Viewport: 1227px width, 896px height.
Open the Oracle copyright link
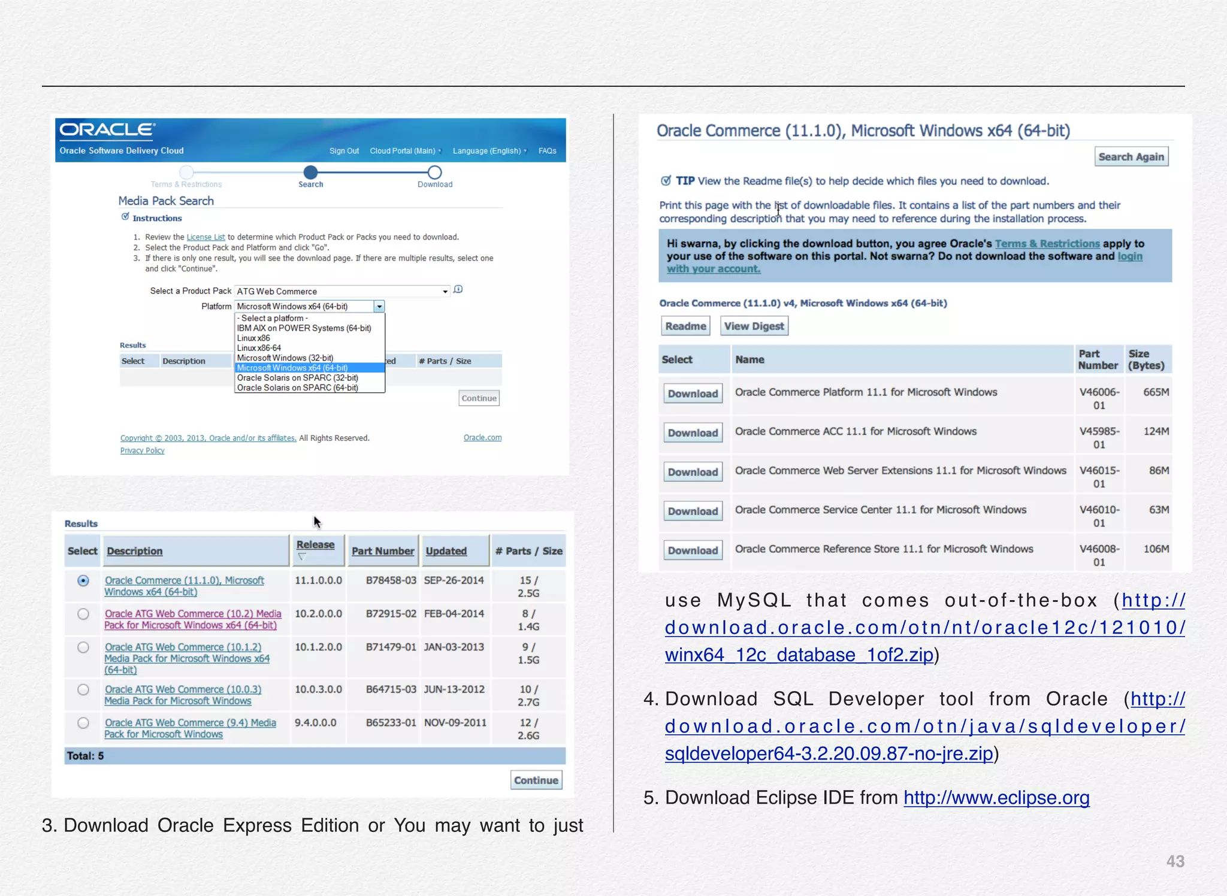pos(208,438)
